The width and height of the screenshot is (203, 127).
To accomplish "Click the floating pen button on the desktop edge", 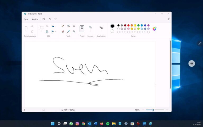I will (200, 43).
